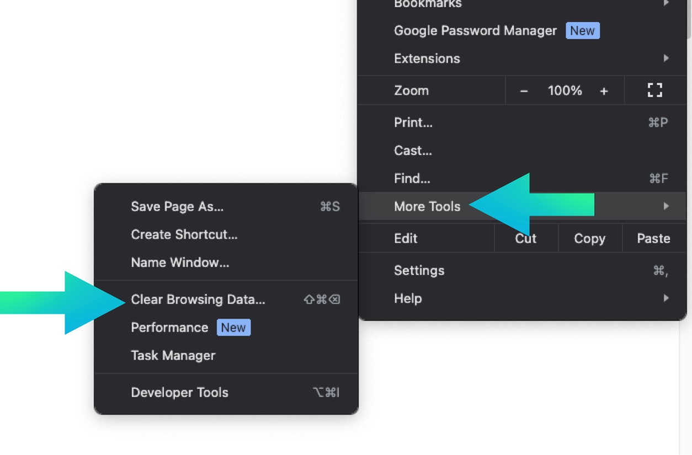The width and height of the screenshot is (692, 455).
Task: Expand the Help submenu arrow
Action: click(666, 298)
